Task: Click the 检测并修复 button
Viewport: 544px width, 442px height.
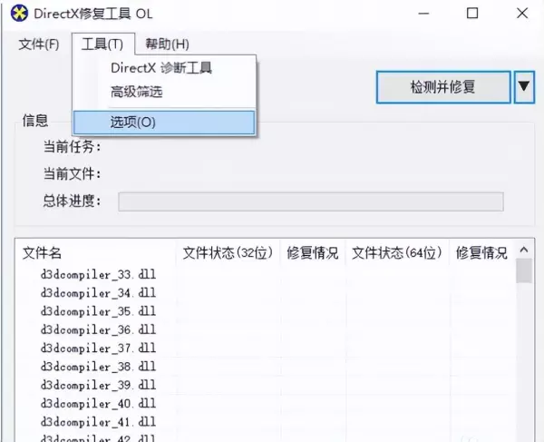Action: [x=443, y=87]
